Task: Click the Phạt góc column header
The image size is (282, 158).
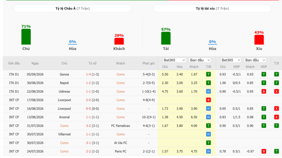Action: click(x=148, y=63)
